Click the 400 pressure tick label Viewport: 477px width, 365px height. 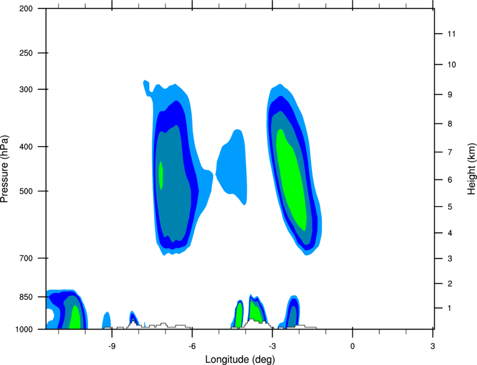point(26,147)
